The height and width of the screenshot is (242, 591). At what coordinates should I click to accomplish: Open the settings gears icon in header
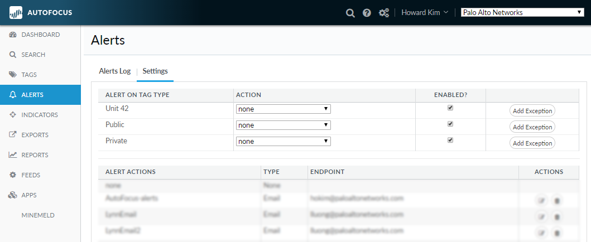[384, 13]
